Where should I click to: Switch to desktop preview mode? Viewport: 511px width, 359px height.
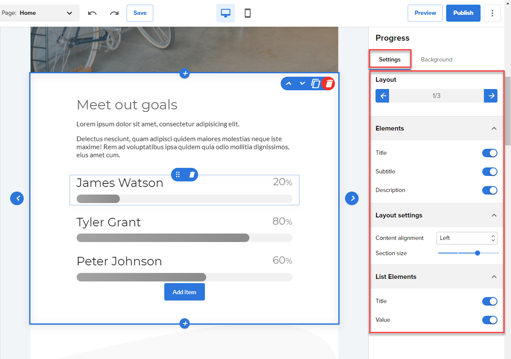(226, 13)
